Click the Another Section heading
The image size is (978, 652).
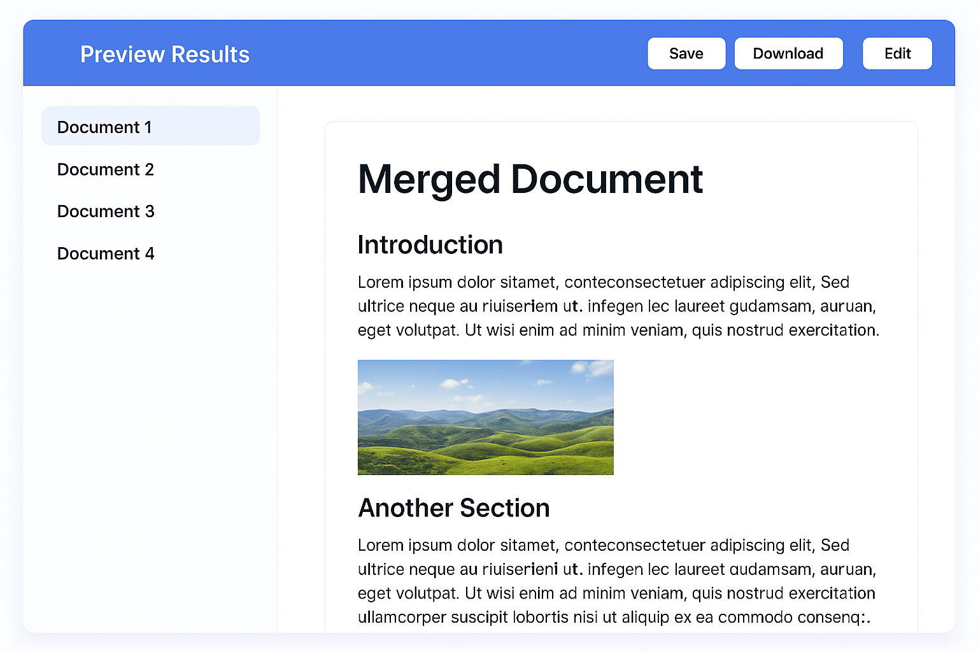coord(453,507)
